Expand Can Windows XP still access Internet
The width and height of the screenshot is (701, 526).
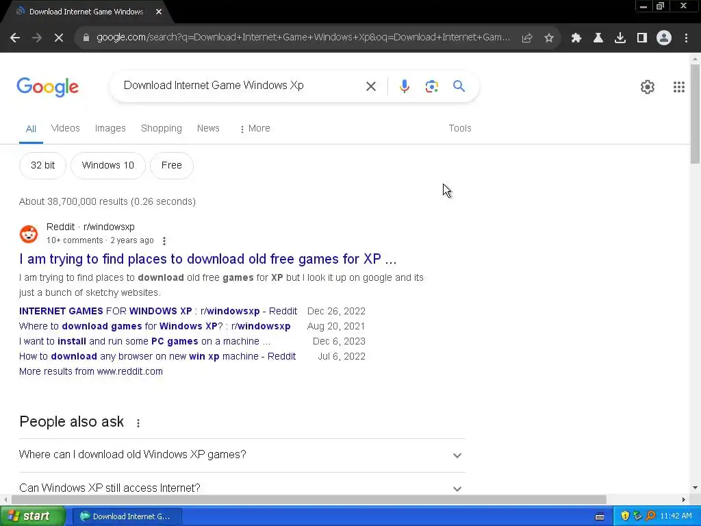pyautogui.click(x=242, y=488)
